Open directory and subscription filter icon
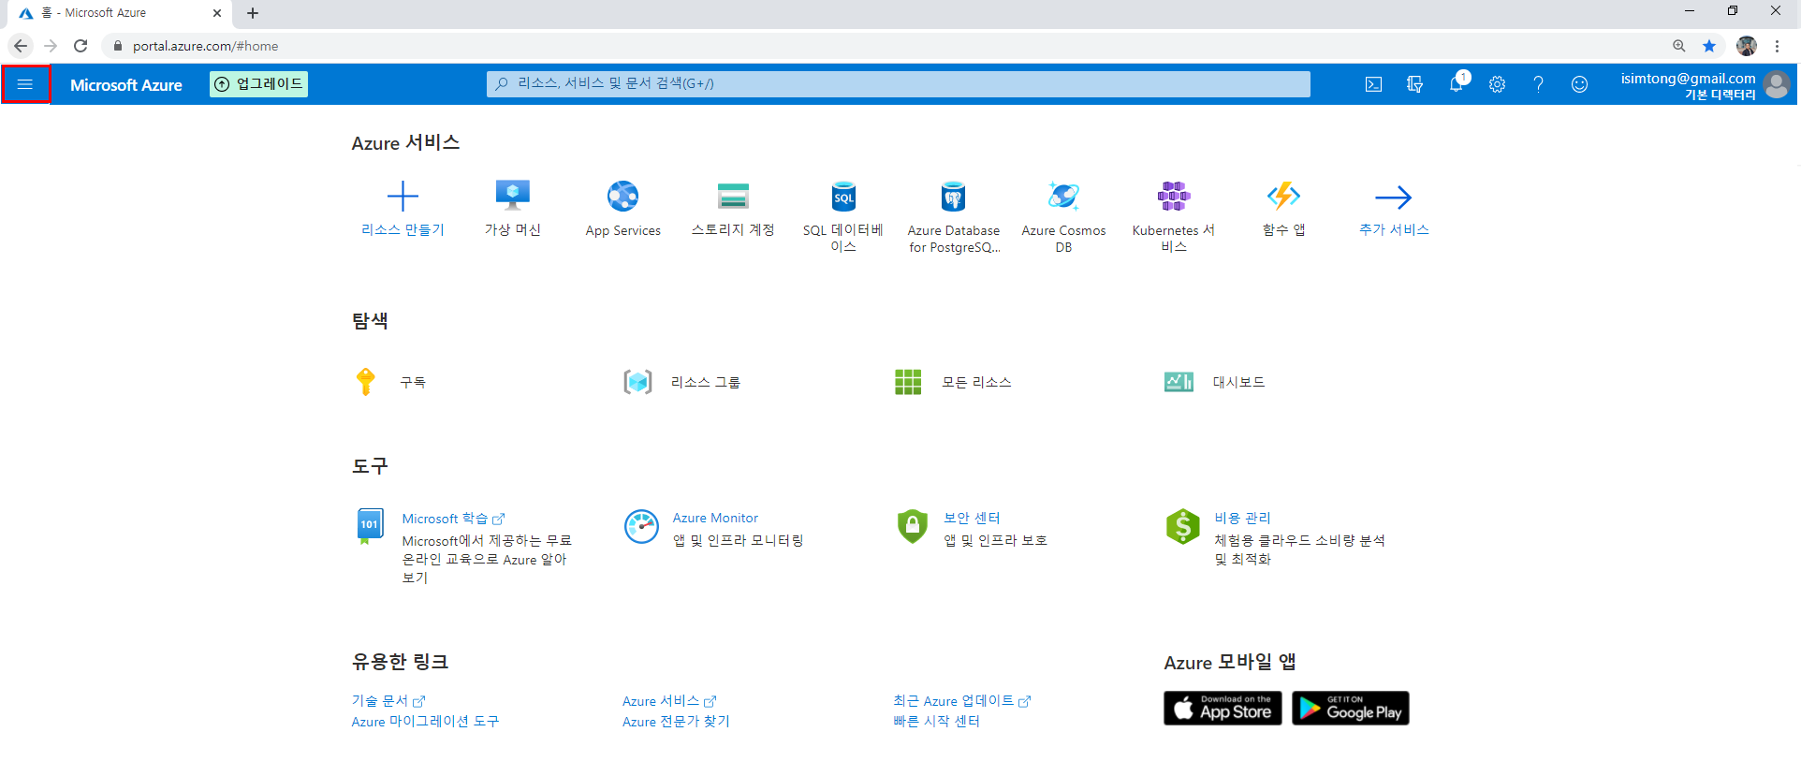 pyautogui.click(x=1414, y=84)
